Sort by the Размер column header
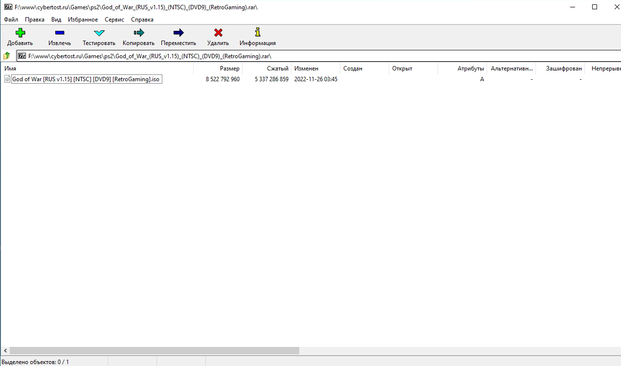Viewport: 621px width, 366px height. [x=218, y=69]
